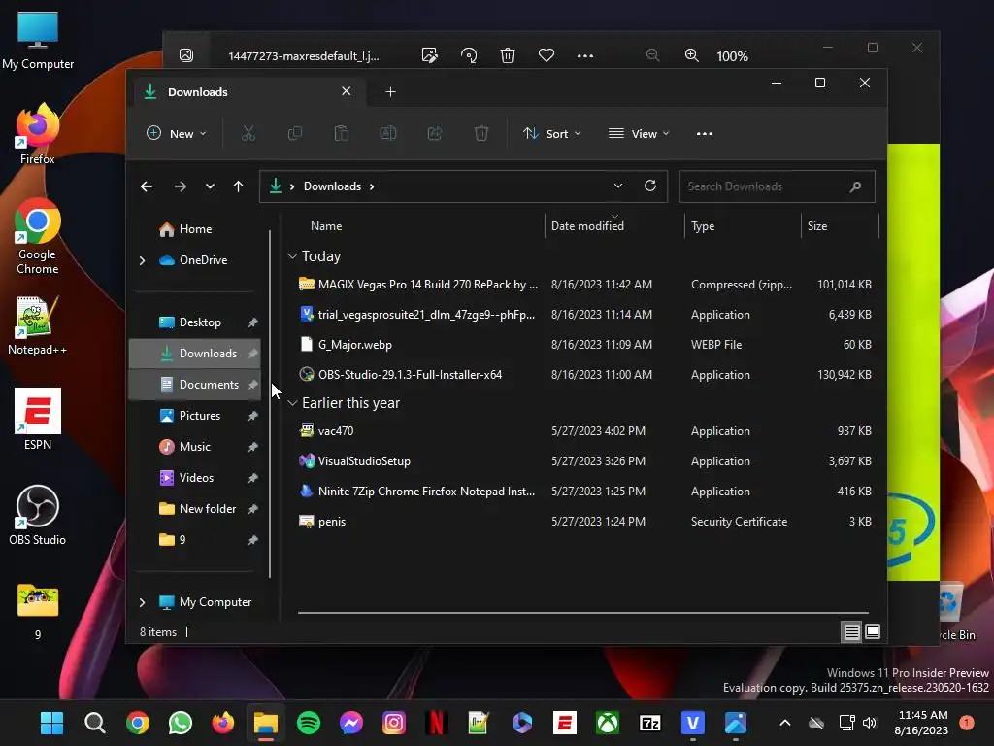Sort by the Type column header
The width and height of the screenshot is (994, 746).
703,225
